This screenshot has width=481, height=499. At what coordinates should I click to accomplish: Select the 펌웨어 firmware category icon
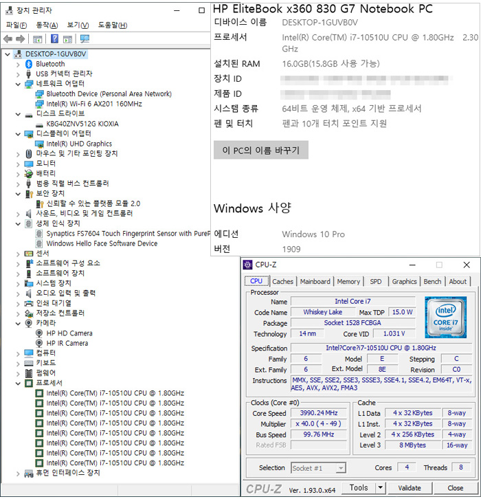tap(29, 373)
